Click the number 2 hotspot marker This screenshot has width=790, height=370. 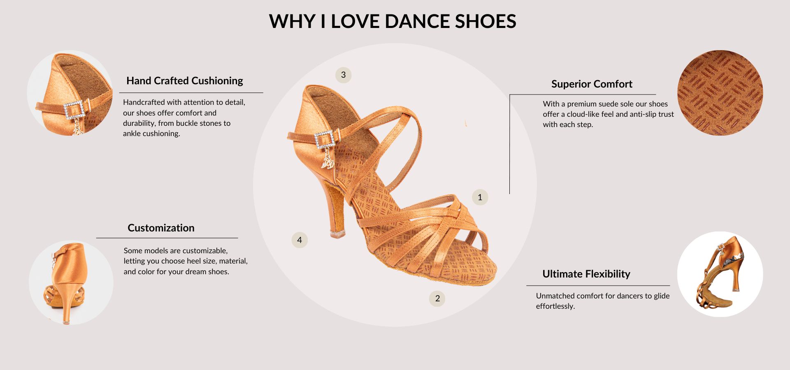tap(437, 298)
